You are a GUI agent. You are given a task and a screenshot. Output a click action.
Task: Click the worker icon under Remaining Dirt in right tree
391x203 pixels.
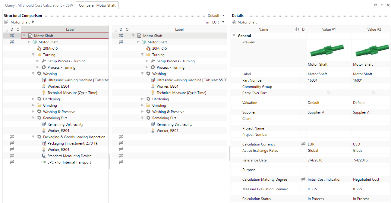tap(153, 131)
